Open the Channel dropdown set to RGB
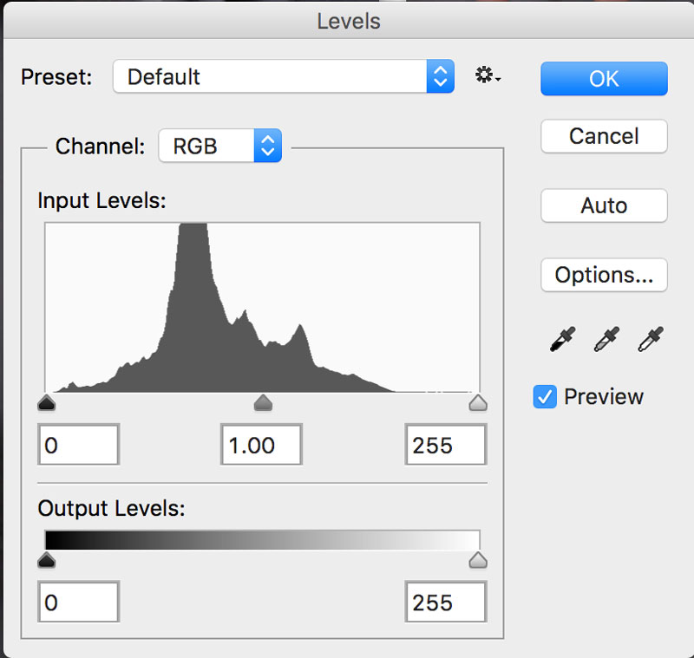694x658 pixels. (220, 146)
